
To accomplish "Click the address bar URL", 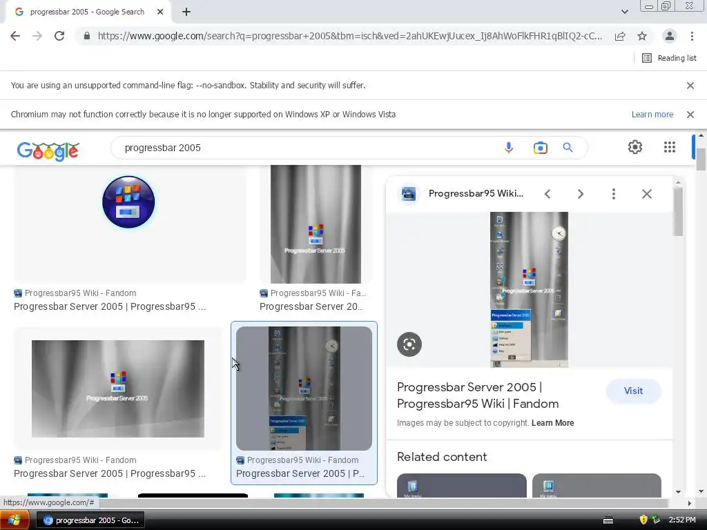I will coord(349,36).
